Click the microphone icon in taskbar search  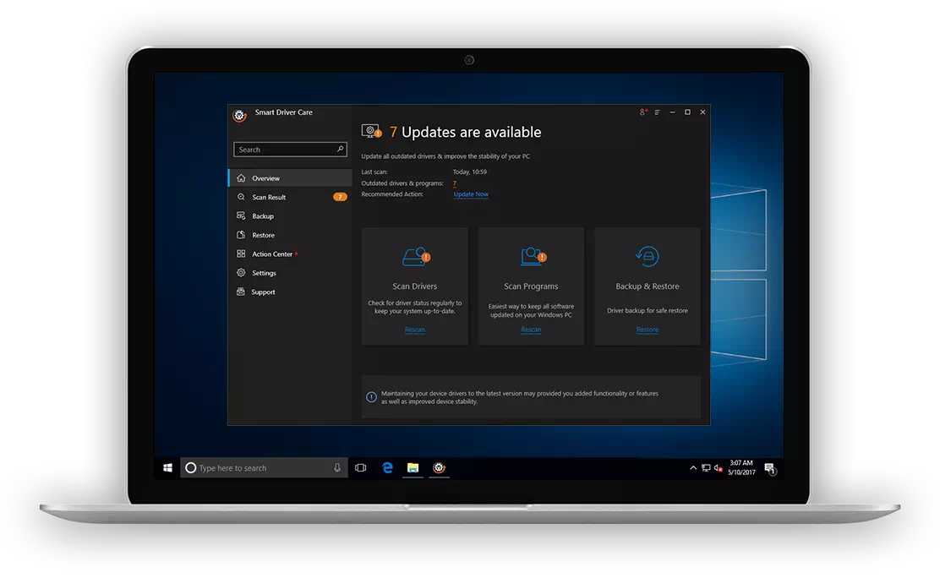pyautogui.click(x=337, y=467)
